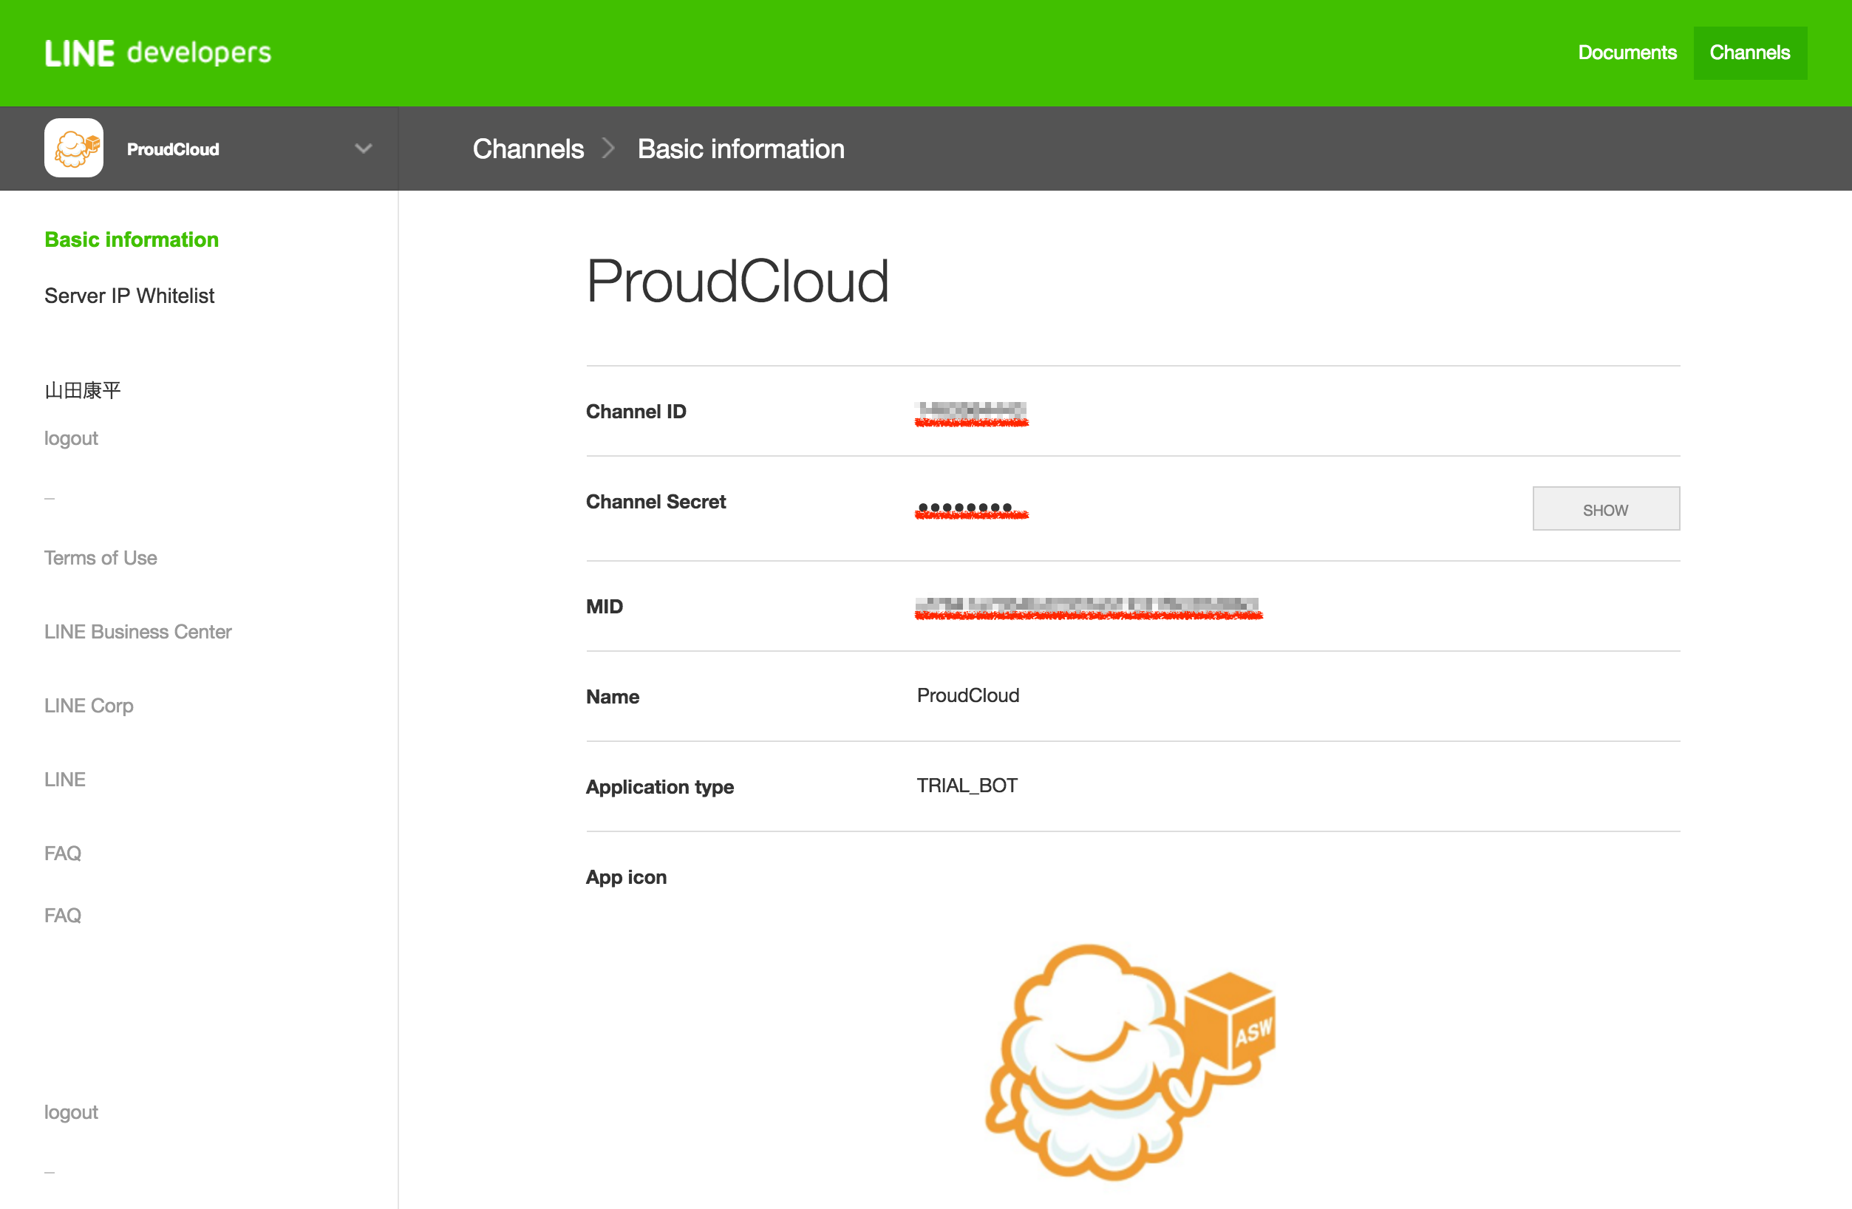This screenshot has height=1209, width=1852.
Task: Open the LINE Corp link
Action: tap(89, 706)
